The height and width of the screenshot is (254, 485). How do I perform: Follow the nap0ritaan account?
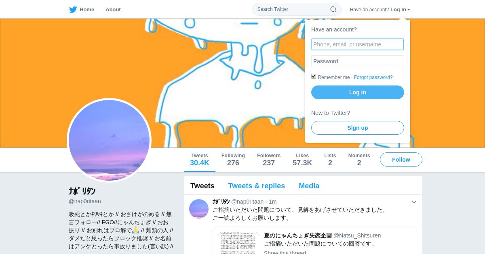(401, 160)
